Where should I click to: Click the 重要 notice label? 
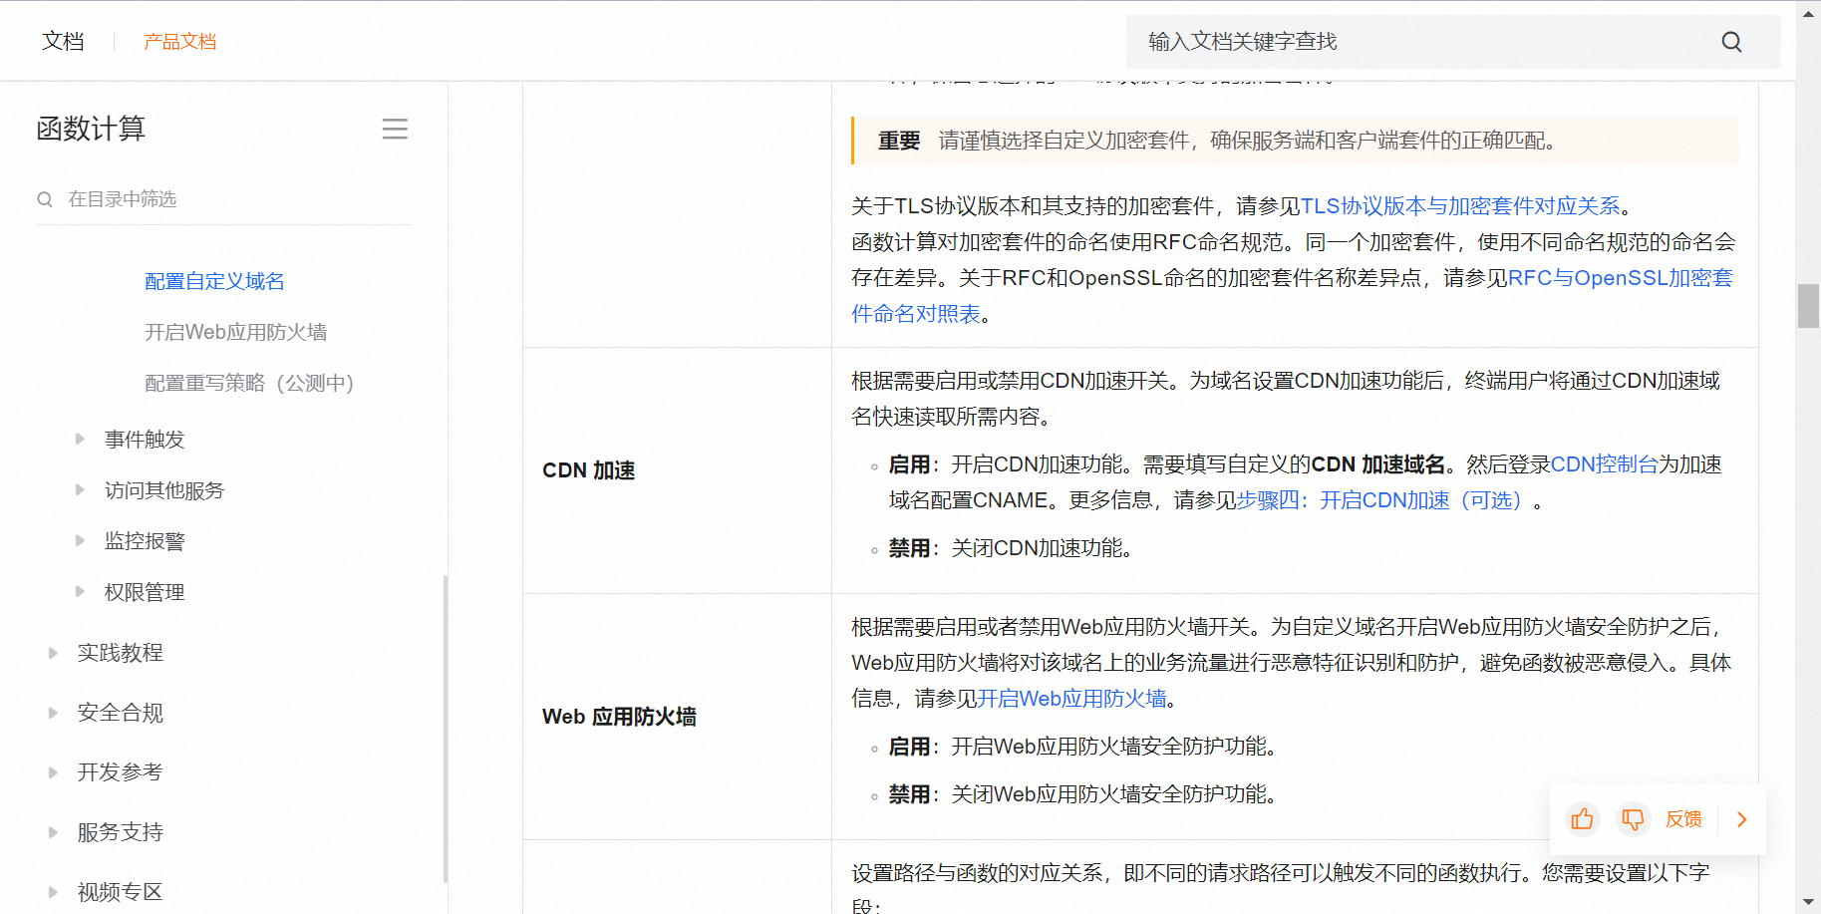(x=899, y=141)
